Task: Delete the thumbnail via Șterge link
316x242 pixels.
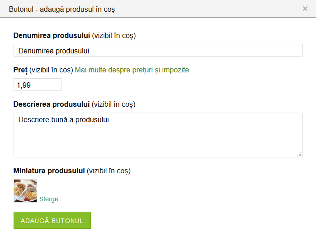Action: (49, 199)
